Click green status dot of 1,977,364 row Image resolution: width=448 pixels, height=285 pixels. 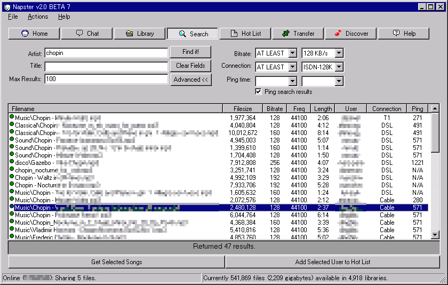tap(12, 117)
